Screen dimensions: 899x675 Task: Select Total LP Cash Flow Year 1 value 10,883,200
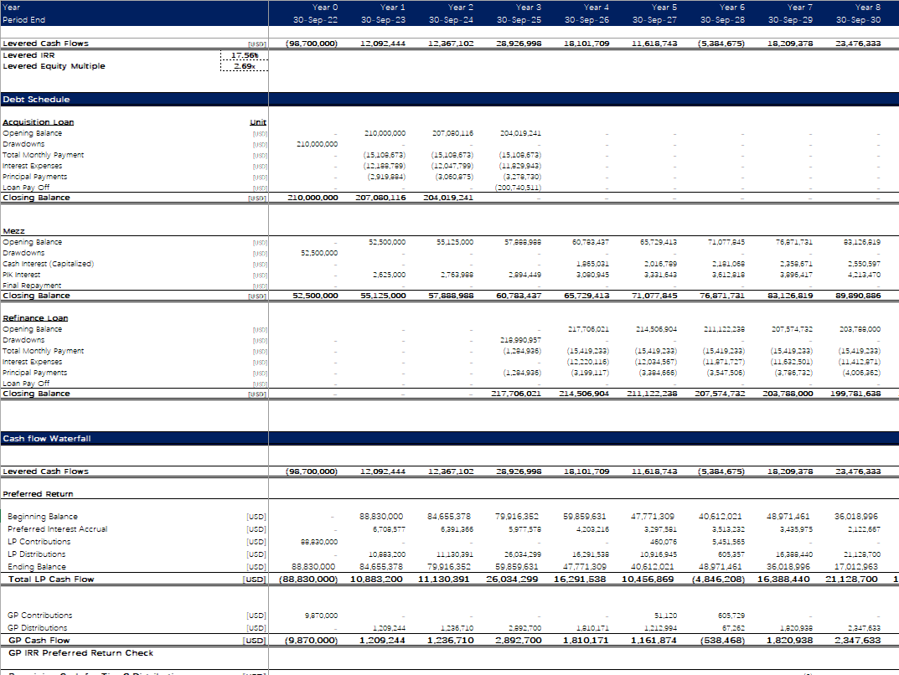[x=378, y=580]
